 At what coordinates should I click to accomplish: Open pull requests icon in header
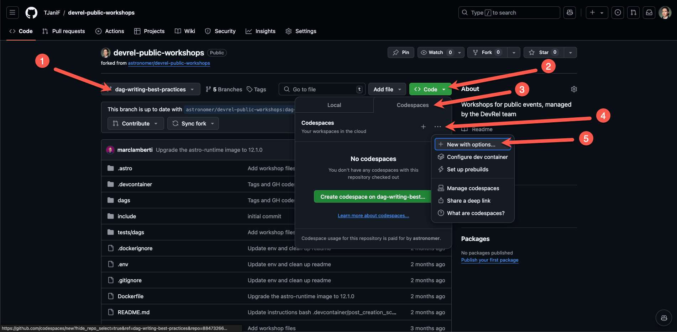click(634, 12)
